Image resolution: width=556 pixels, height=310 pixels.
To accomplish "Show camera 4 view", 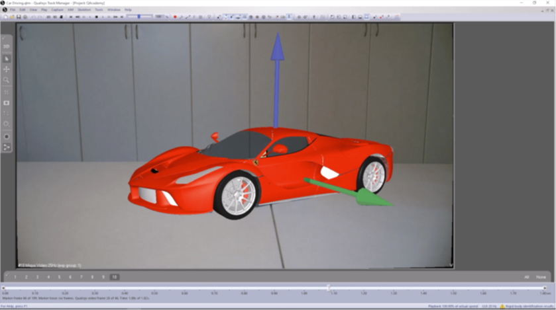I will pyautogui.click(x=48, y=277).
